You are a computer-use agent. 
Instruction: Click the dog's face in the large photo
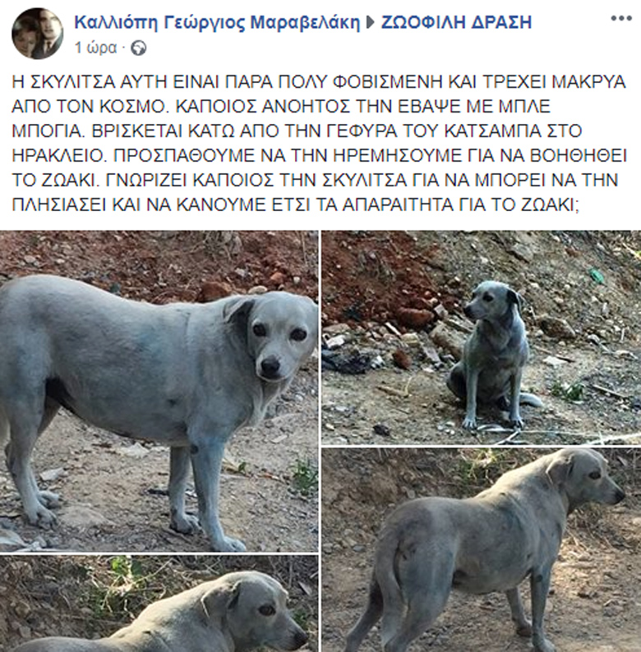tap(279, 337)
